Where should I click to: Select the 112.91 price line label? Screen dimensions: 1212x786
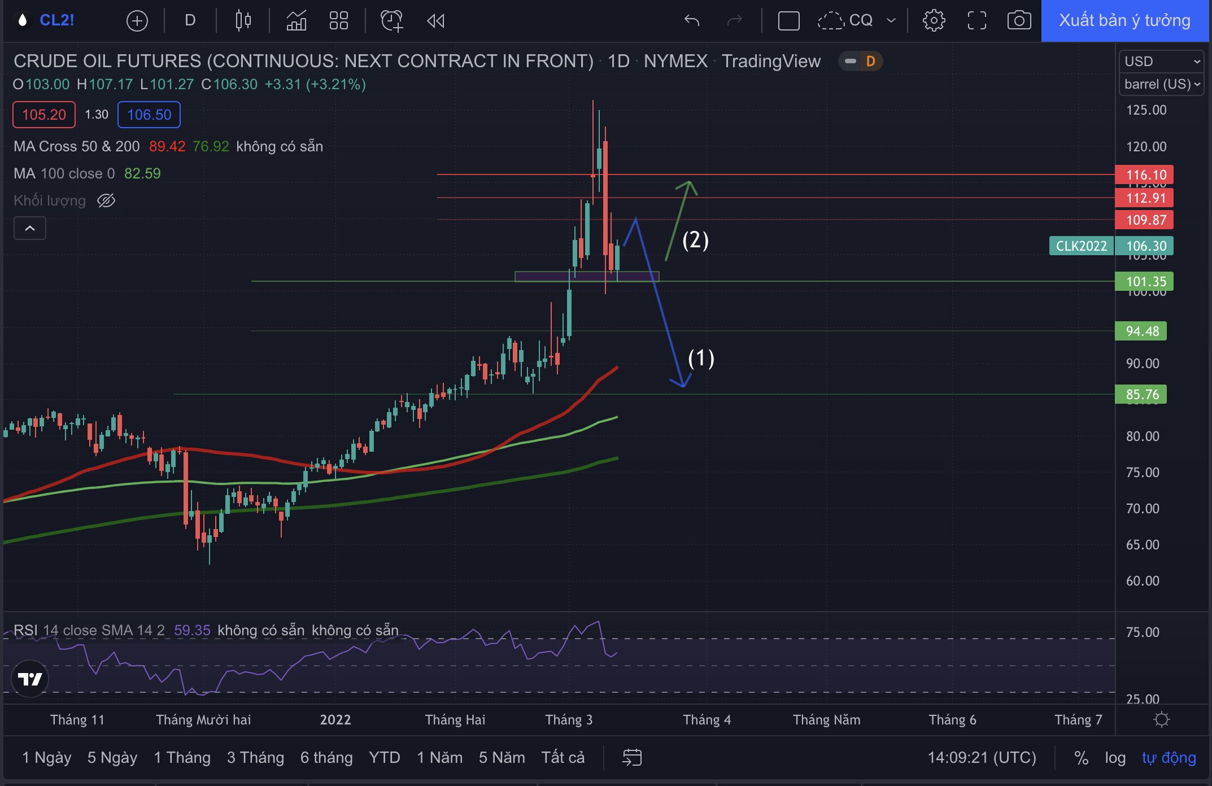click(1144, 198)
